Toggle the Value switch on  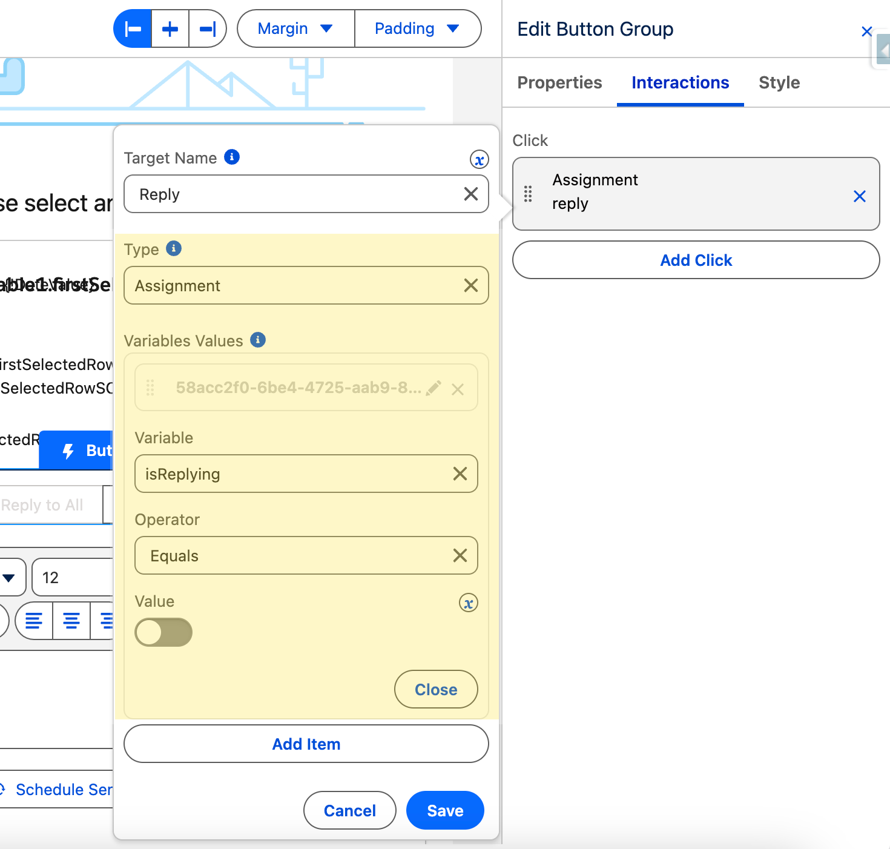click(163, 632)
